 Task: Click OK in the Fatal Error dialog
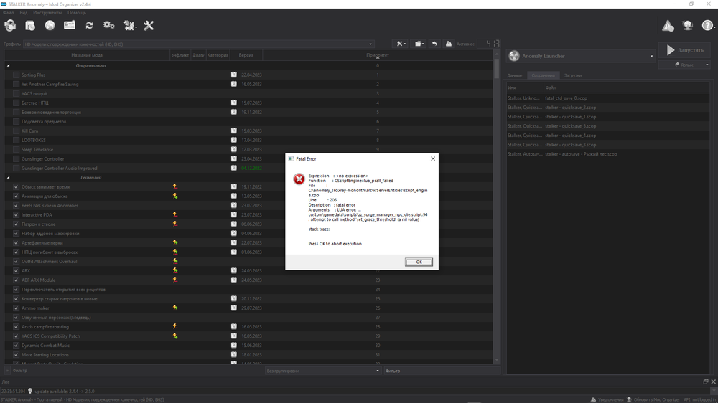(419, 262)
